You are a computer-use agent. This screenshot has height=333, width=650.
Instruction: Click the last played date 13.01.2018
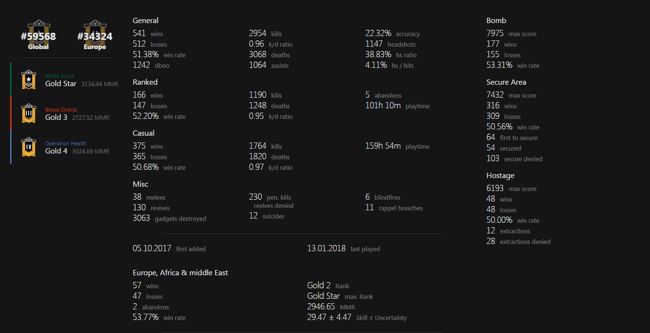[326, 249]
